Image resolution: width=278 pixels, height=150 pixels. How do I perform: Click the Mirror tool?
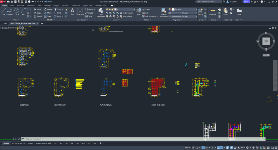click(x=48, y=13)
